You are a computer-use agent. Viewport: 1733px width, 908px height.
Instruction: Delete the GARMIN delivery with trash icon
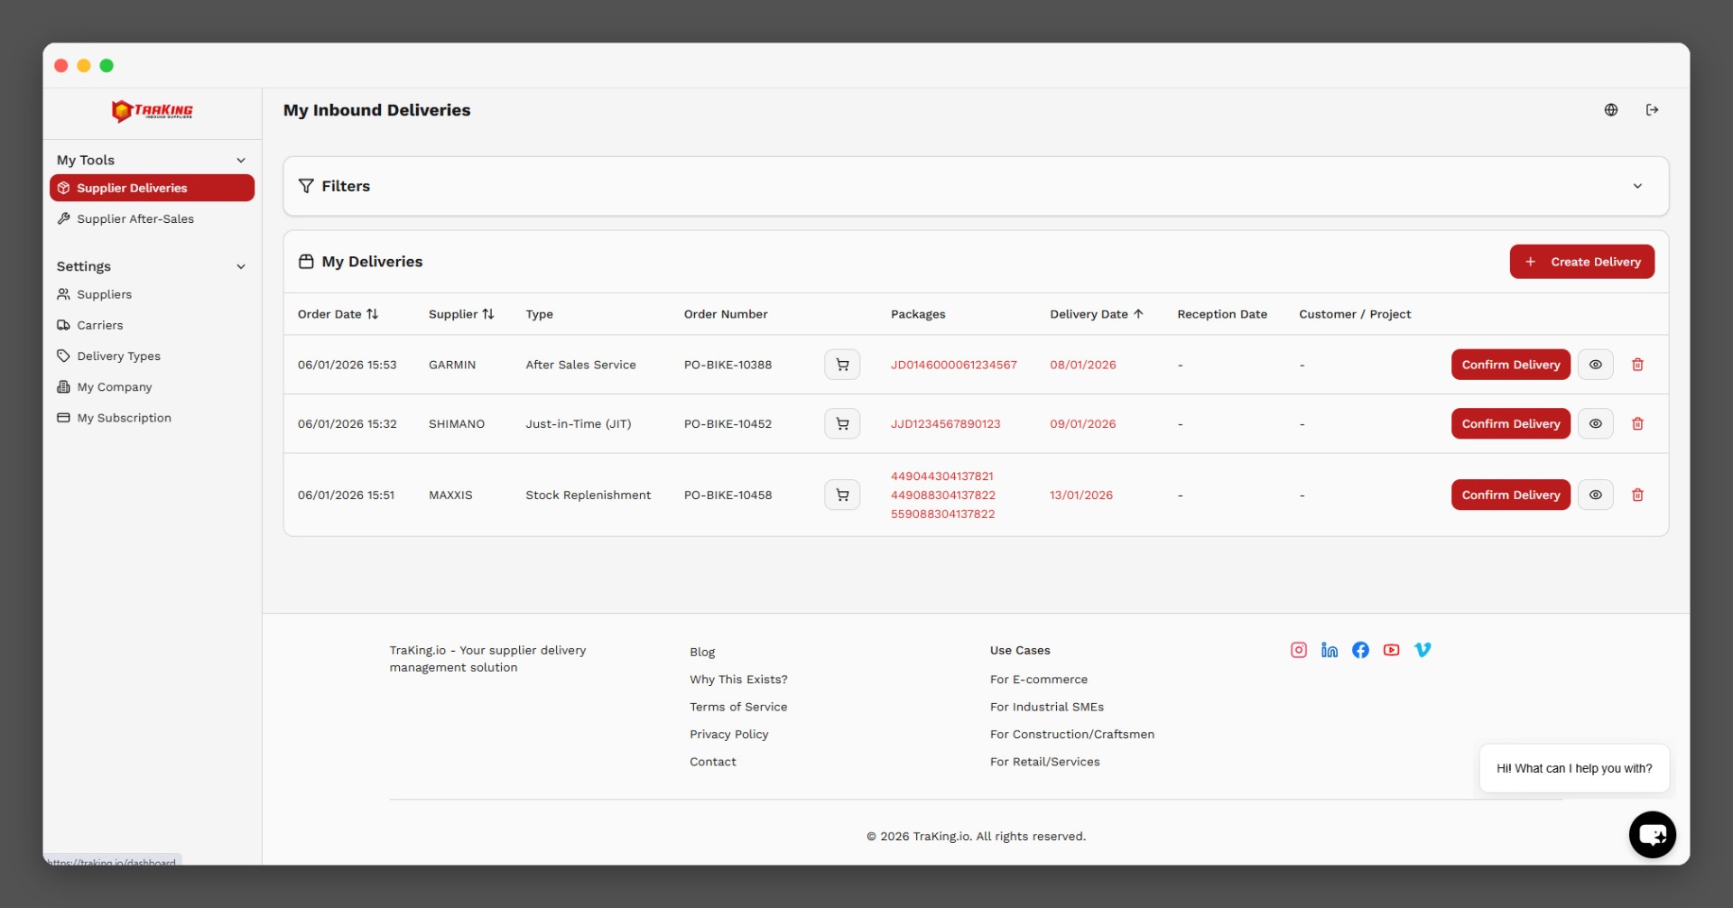[x=1637, y=365]
